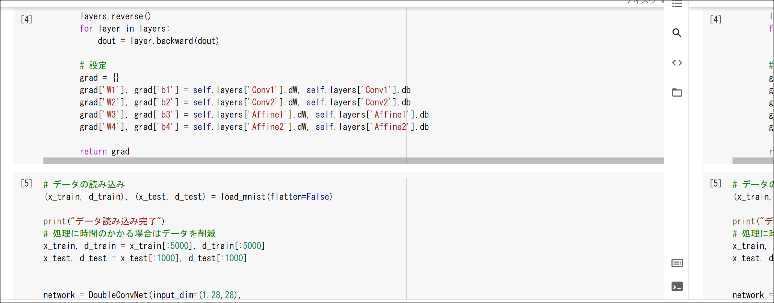The image size is (774, 303).
Task: Click the 'grad = {}' line
Action: click(99, 78)
